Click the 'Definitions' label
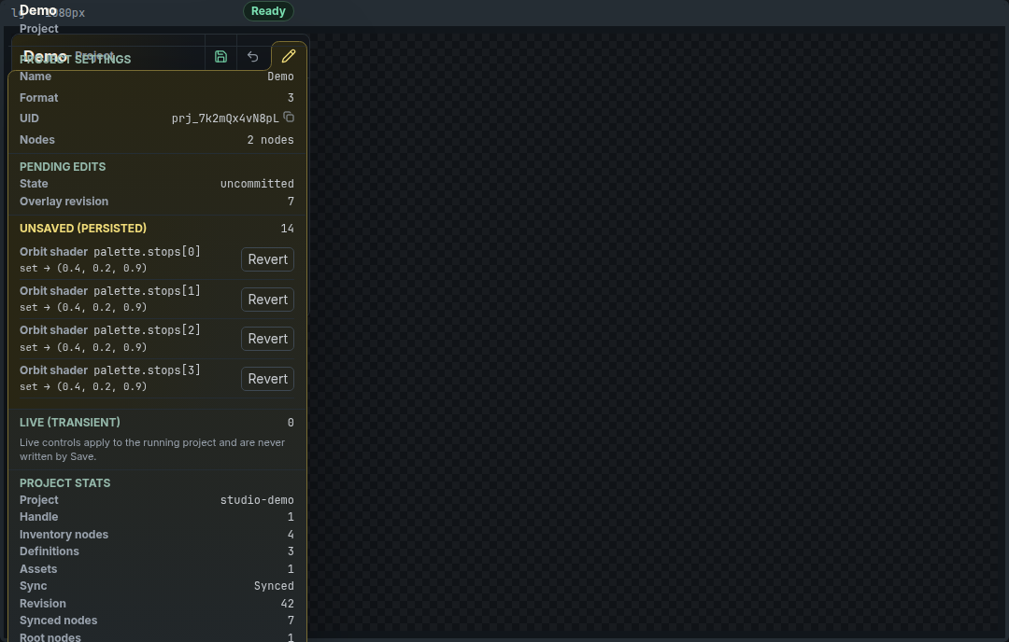Image resolution: width=1009 pixels, height=642 pixels. point(49,551)
